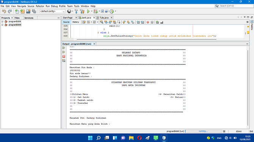Click the Output panel vertical scrollbar
Viewport: 254px width, 142px height.
tap(248, 88)
